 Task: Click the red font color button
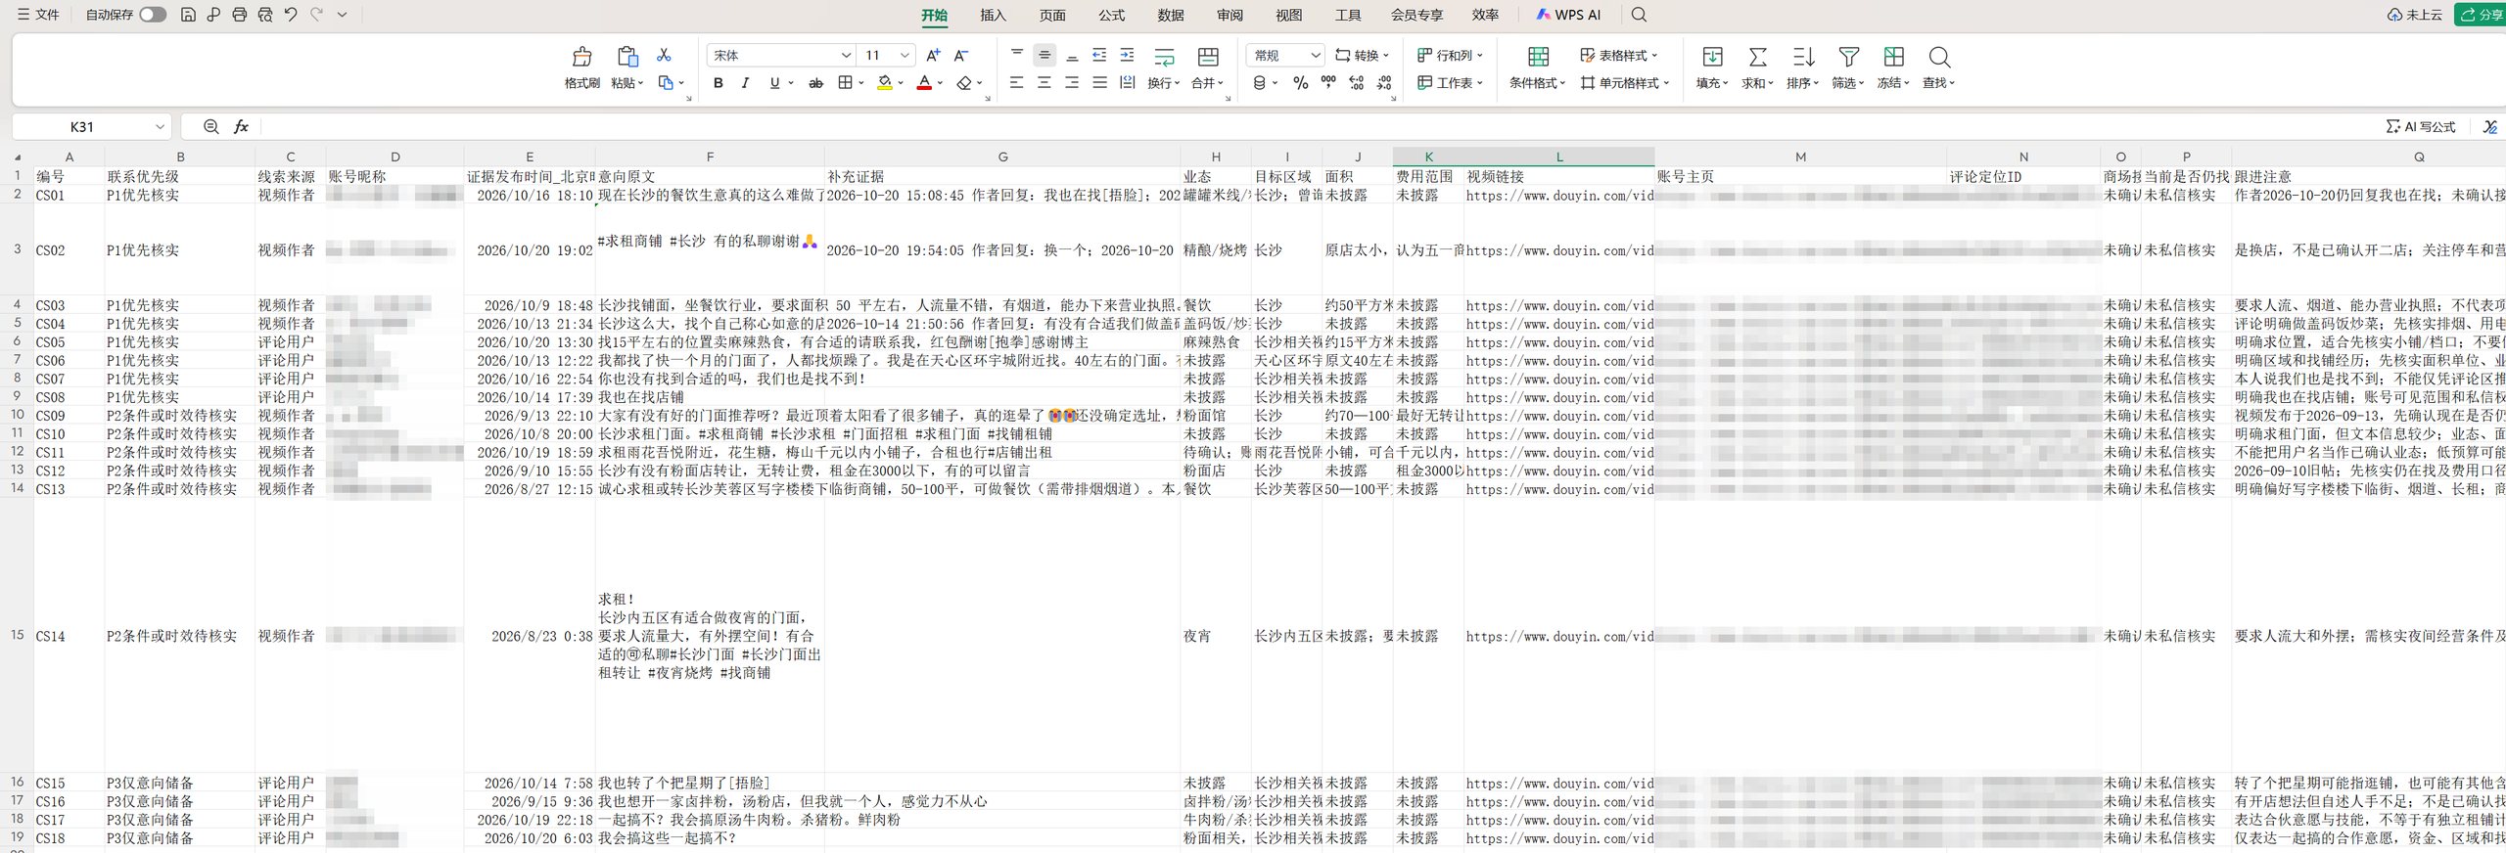(x=923, y=83)
